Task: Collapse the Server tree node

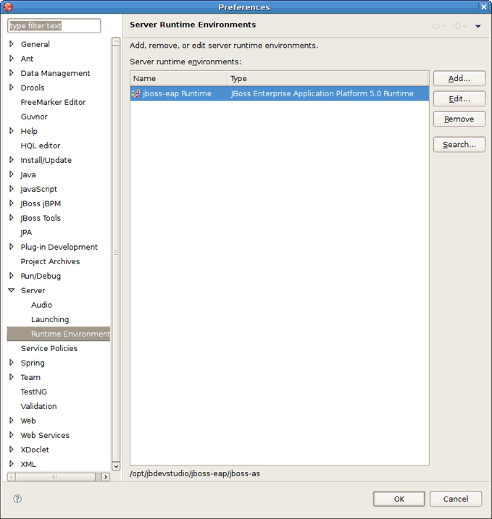Action: pos(12,290)
